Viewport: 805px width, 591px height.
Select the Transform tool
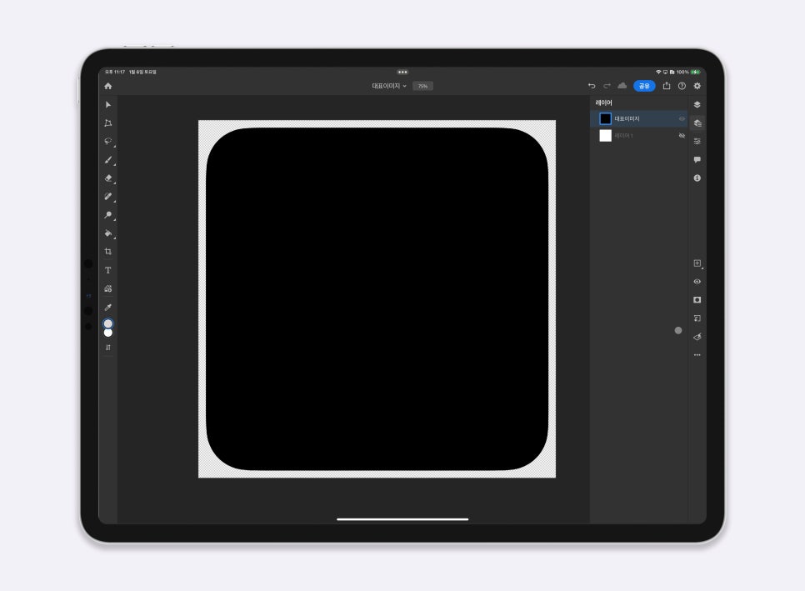[107, 123]
